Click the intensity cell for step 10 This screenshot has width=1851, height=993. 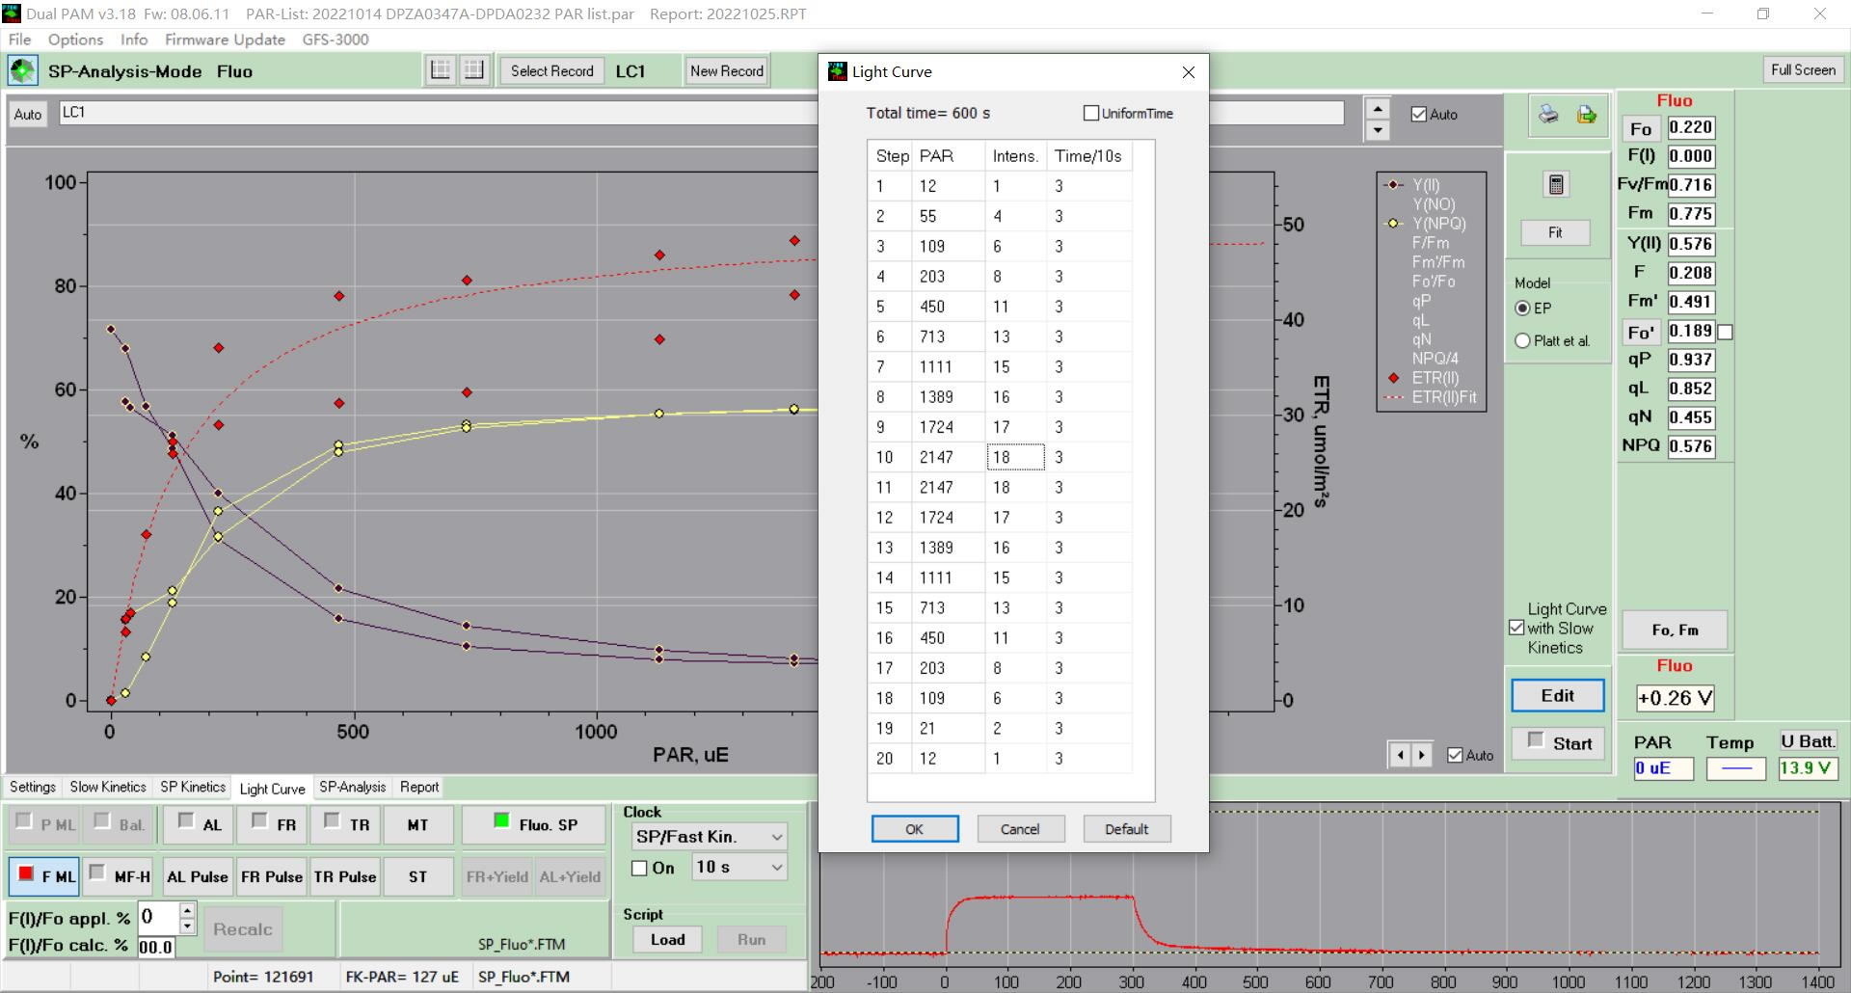[1014, 457]
